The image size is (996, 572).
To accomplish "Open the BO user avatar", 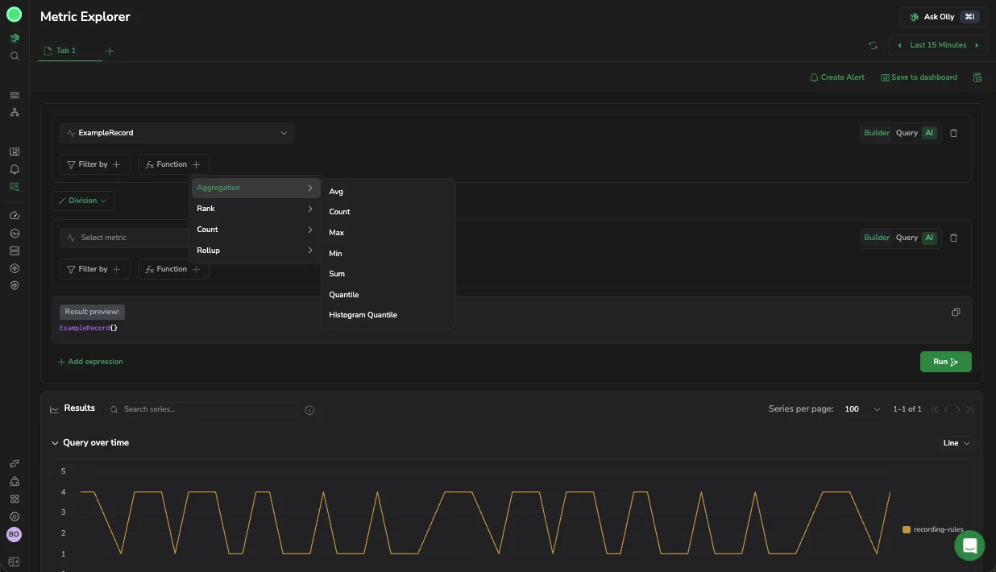I will pos(14,534).
